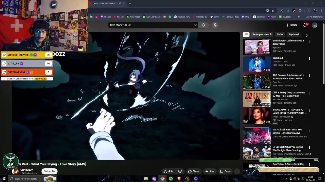Open the Pinterest bookmark icon

click(96, 17)
